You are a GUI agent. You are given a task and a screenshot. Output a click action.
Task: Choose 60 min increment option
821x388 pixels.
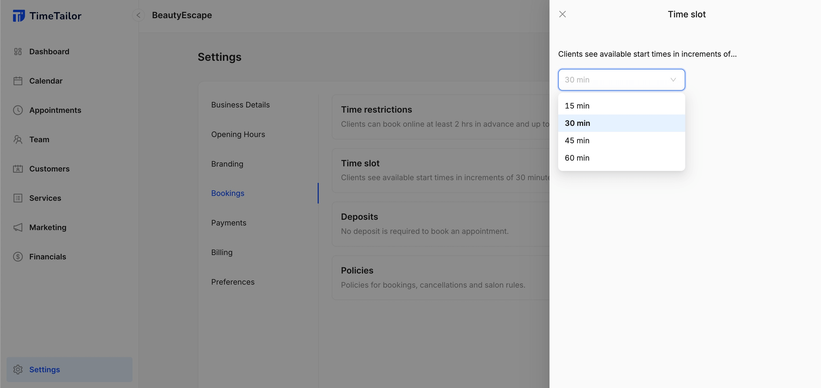point(577,158)
